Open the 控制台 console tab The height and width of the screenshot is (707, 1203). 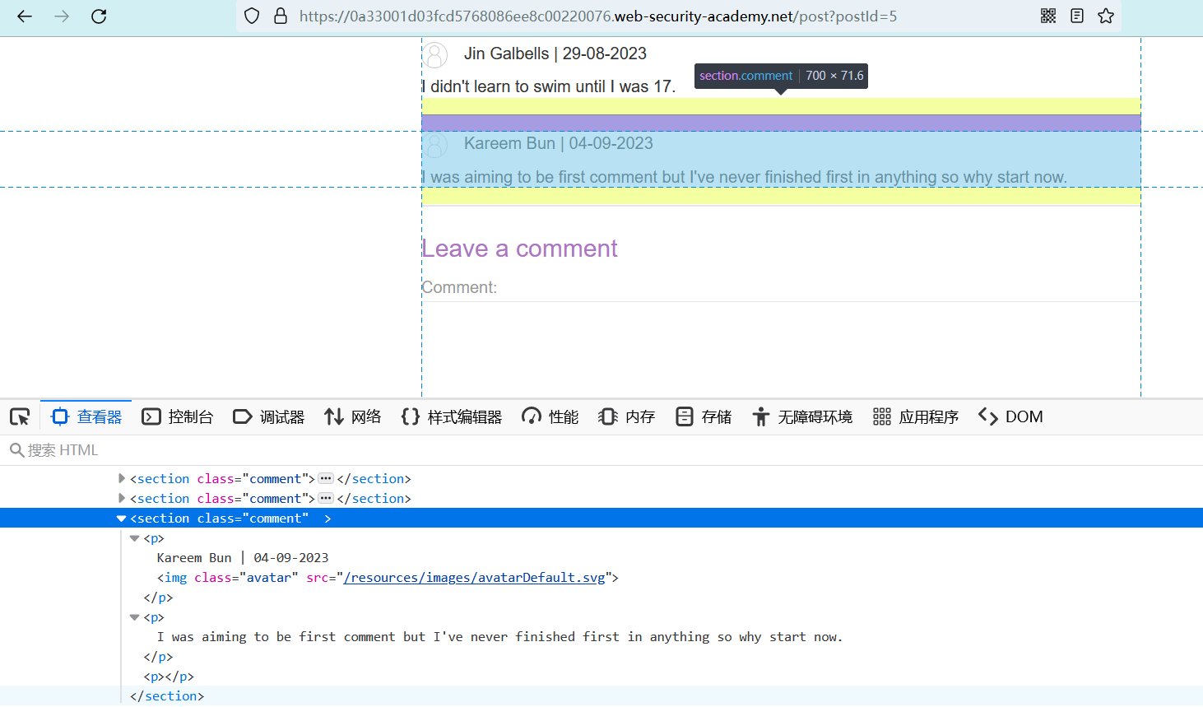pos(178,417)
